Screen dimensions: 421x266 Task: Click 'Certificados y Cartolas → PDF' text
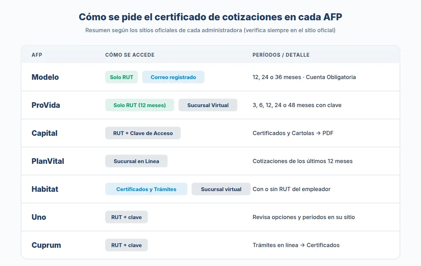tap(293, 133)
